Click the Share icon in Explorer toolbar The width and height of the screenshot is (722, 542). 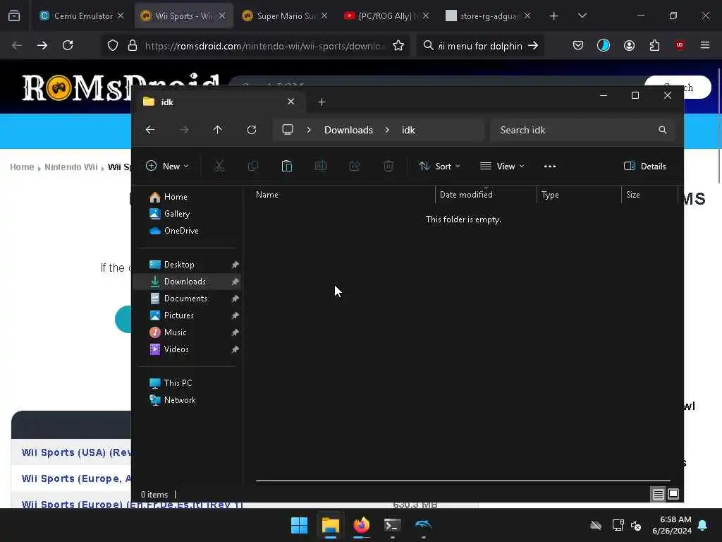(x=355, y=167)
